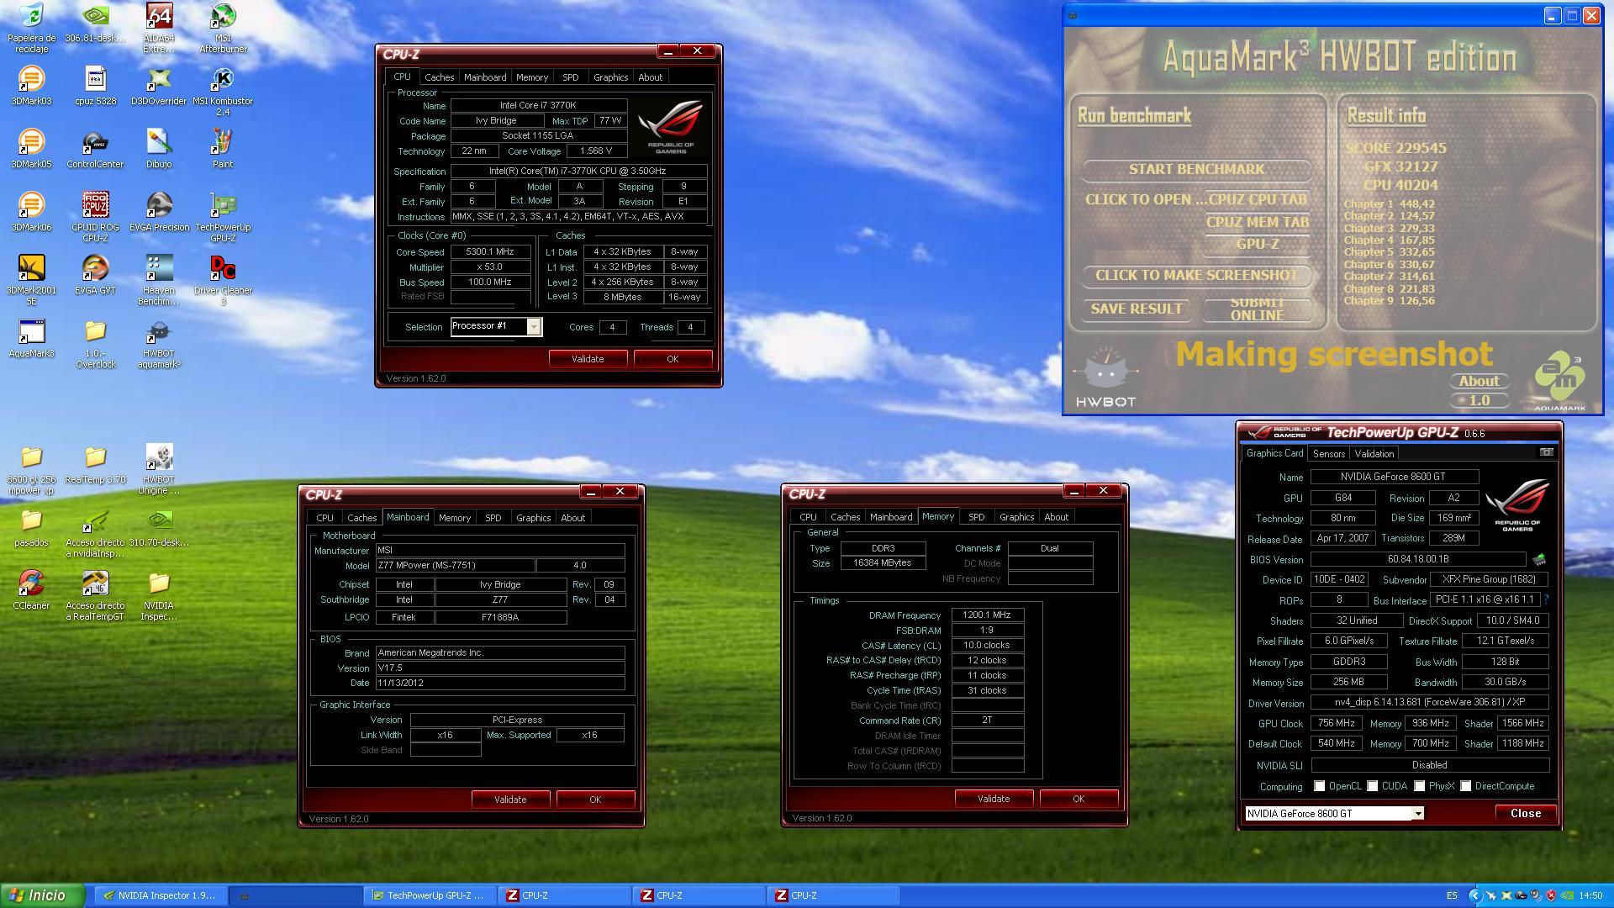Toggle the OpenCL checkbox in GPU-Z
1614x908 pixels.
[x=1319, y=786]
